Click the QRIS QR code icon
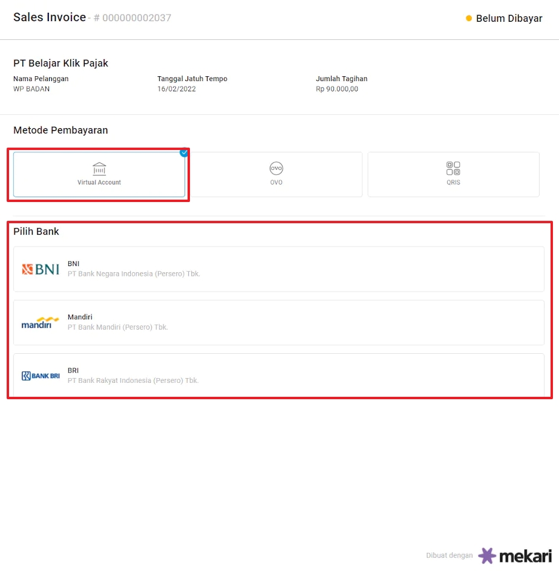The height and width of the screenshot is (571, 559). click(x=453, y=169)
